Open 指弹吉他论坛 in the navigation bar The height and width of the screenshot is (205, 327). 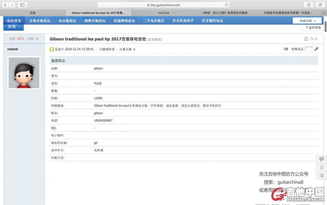(95, 21)
